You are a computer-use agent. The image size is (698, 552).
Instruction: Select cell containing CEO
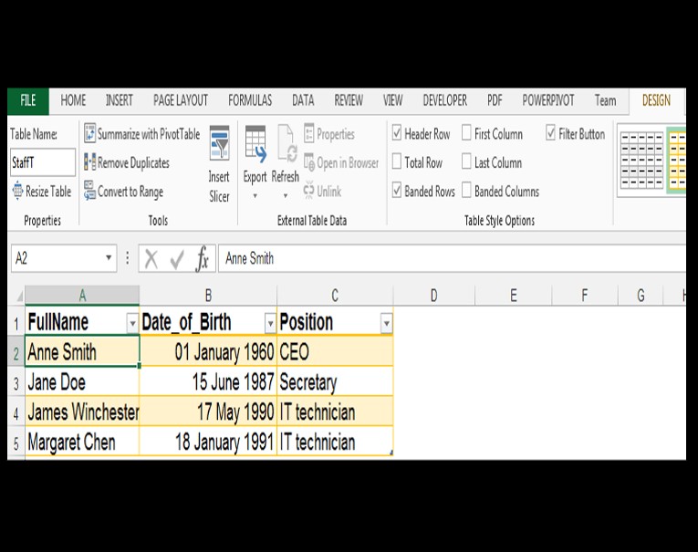[x=335, y=352]
